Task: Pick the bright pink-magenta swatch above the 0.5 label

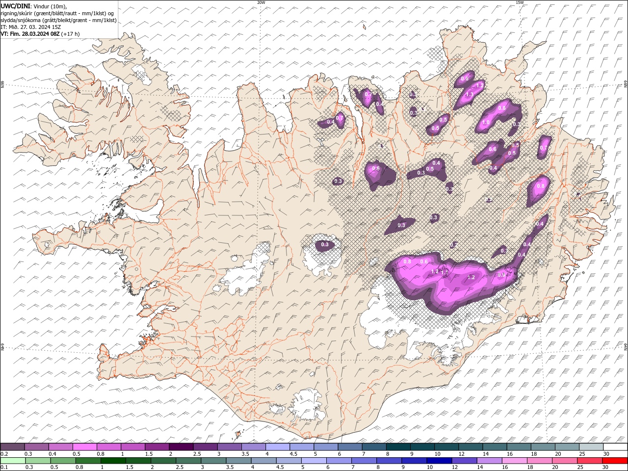Action: (x=85, y=446)
